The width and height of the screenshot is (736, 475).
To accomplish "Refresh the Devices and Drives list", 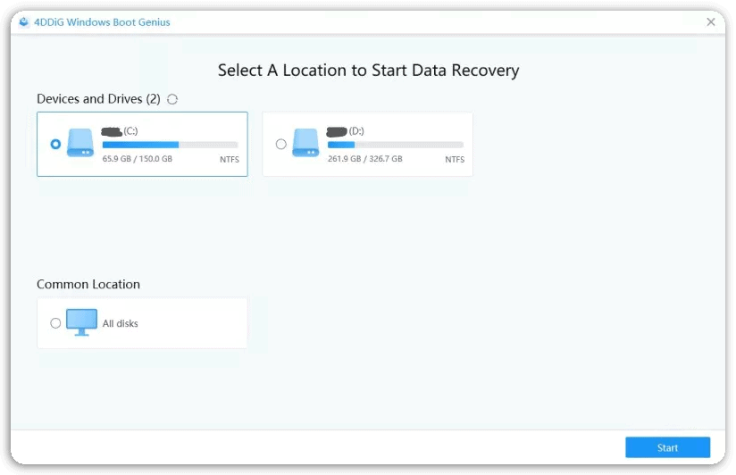I will click(x=172, y=99).
